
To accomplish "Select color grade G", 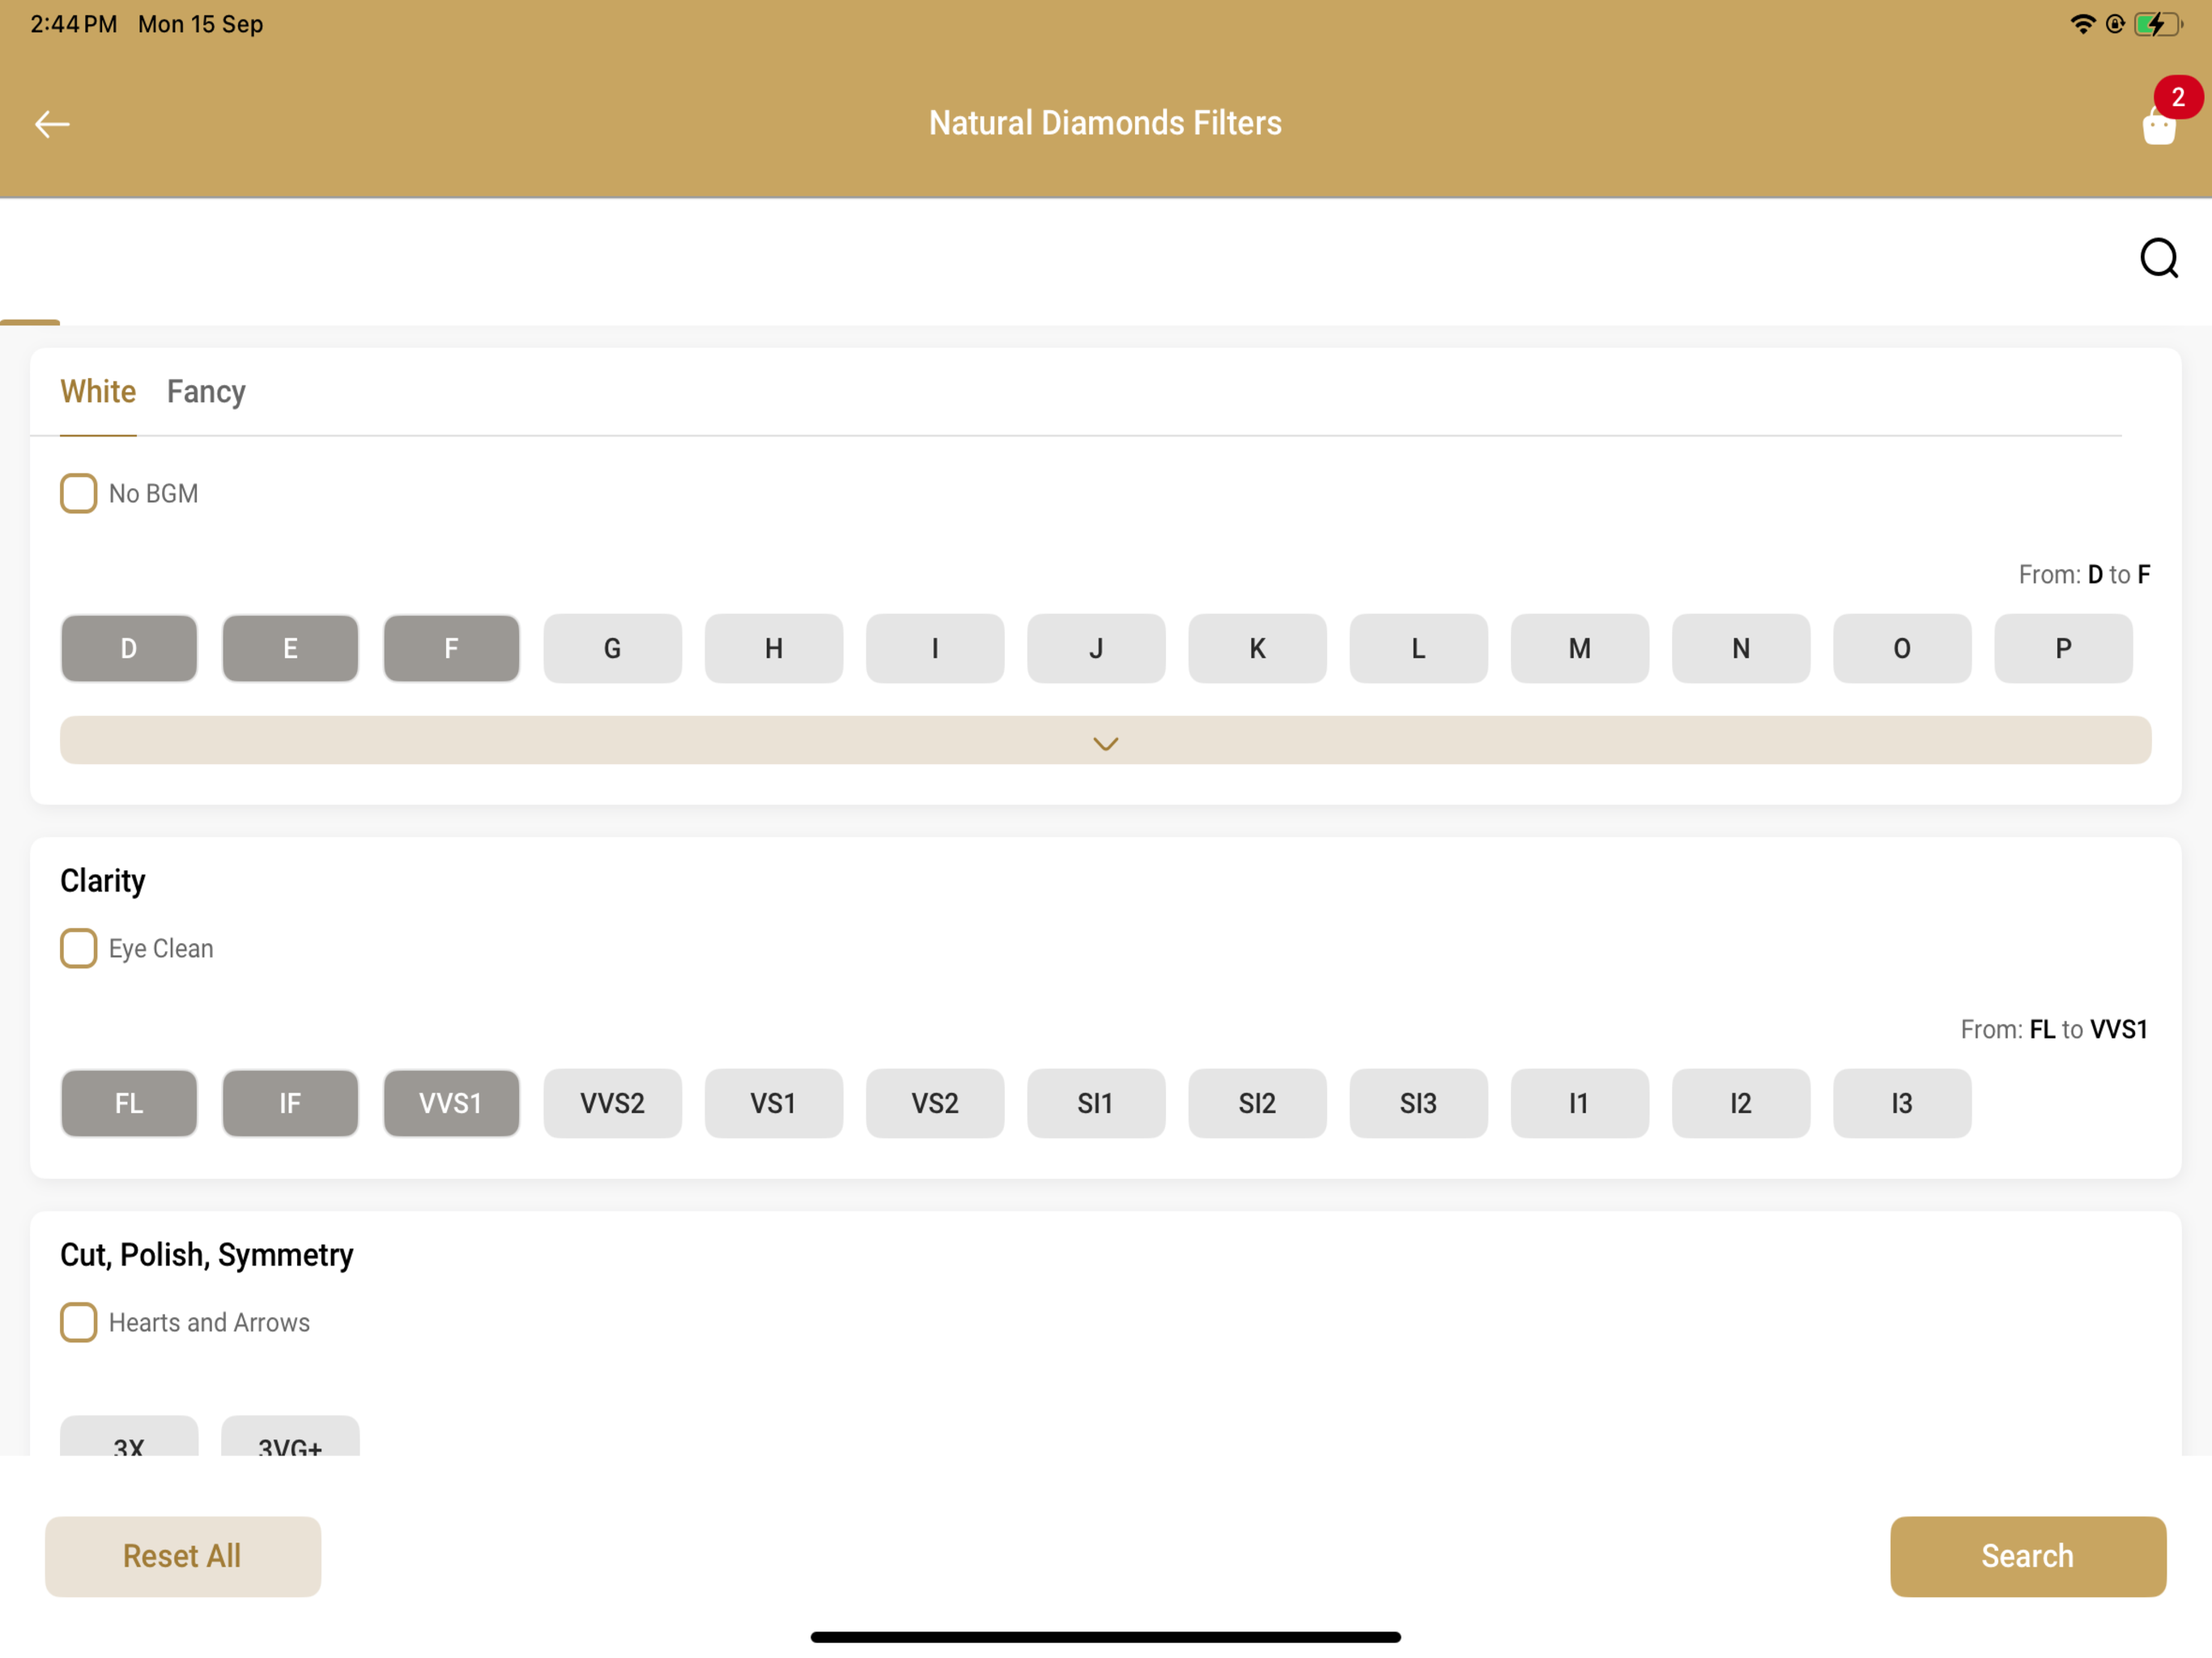I will point(613,648).
